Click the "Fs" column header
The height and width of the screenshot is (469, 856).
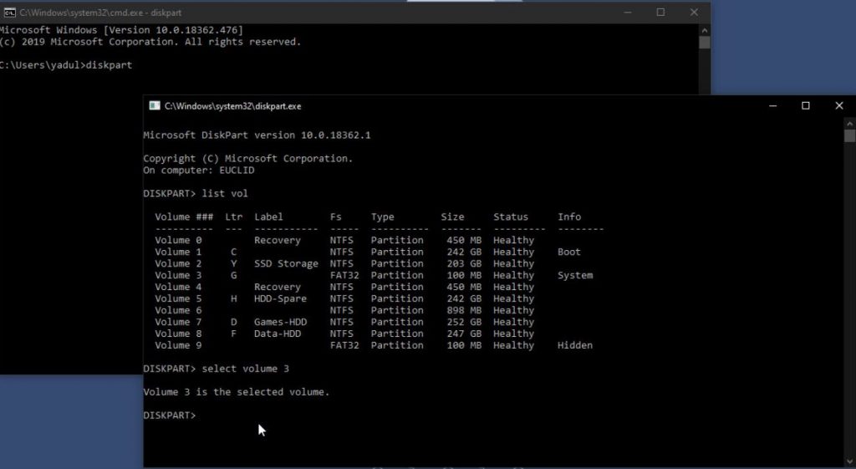point(336,217)
